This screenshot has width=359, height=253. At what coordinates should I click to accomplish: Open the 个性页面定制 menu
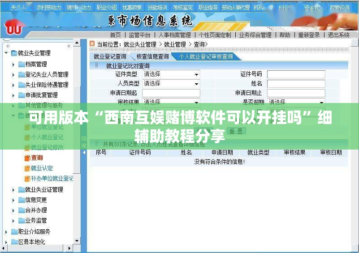coord(215,35)
